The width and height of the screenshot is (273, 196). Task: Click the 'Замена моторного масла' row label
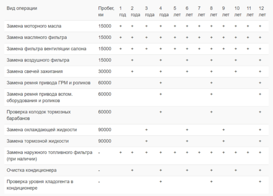(x=34, y=26)
